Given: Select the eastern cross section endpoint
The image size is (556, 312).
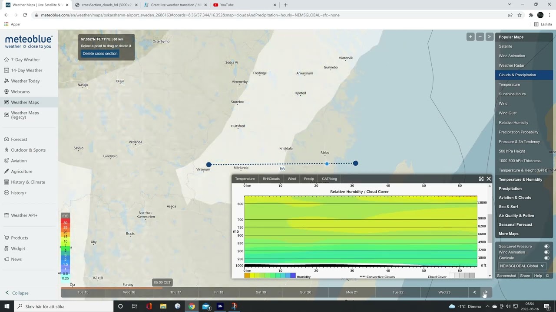Looking at the screenshot, I should point(356,163).
